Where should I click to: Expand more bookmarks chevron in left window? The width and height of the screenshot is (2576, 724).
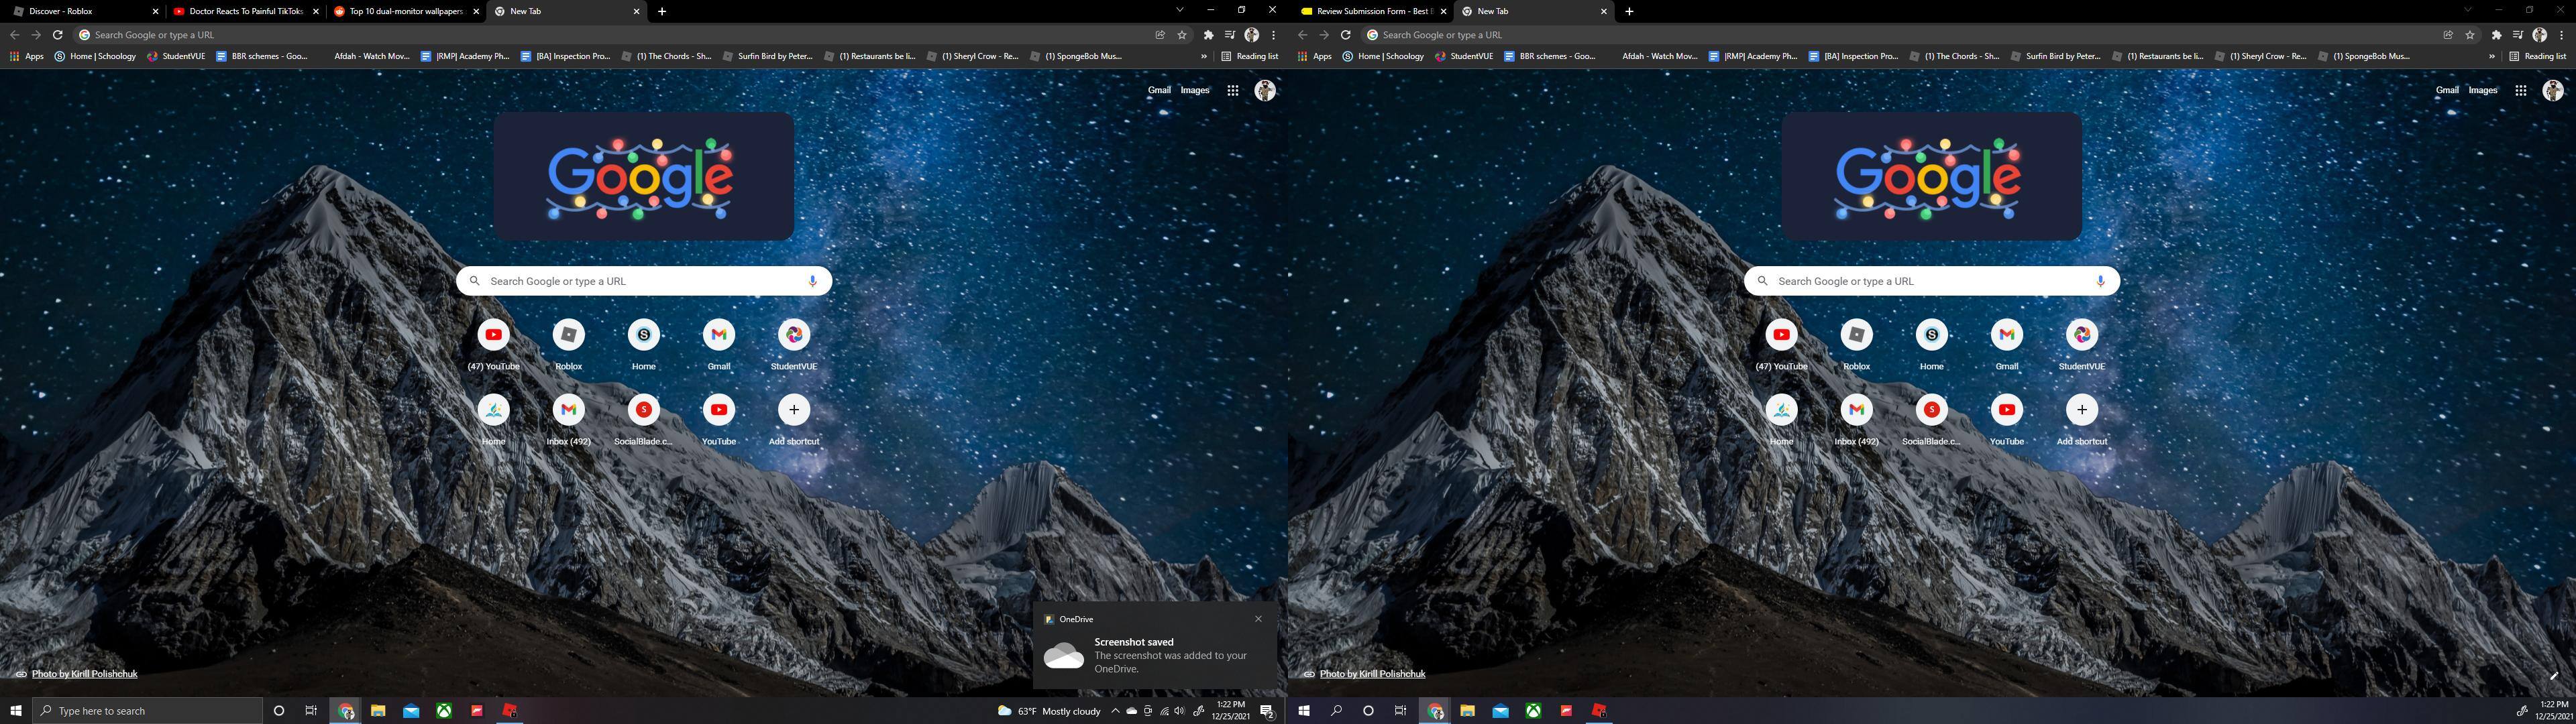[1203, 57]
